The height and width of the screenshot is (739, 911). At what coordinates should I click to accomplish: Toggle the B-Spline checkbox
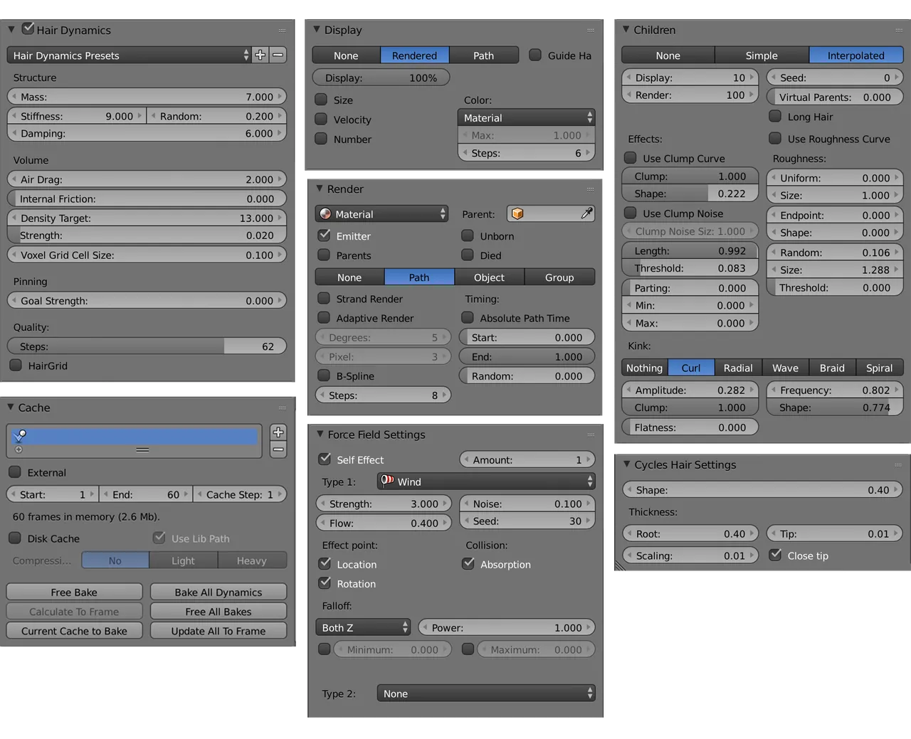point(324,376)
